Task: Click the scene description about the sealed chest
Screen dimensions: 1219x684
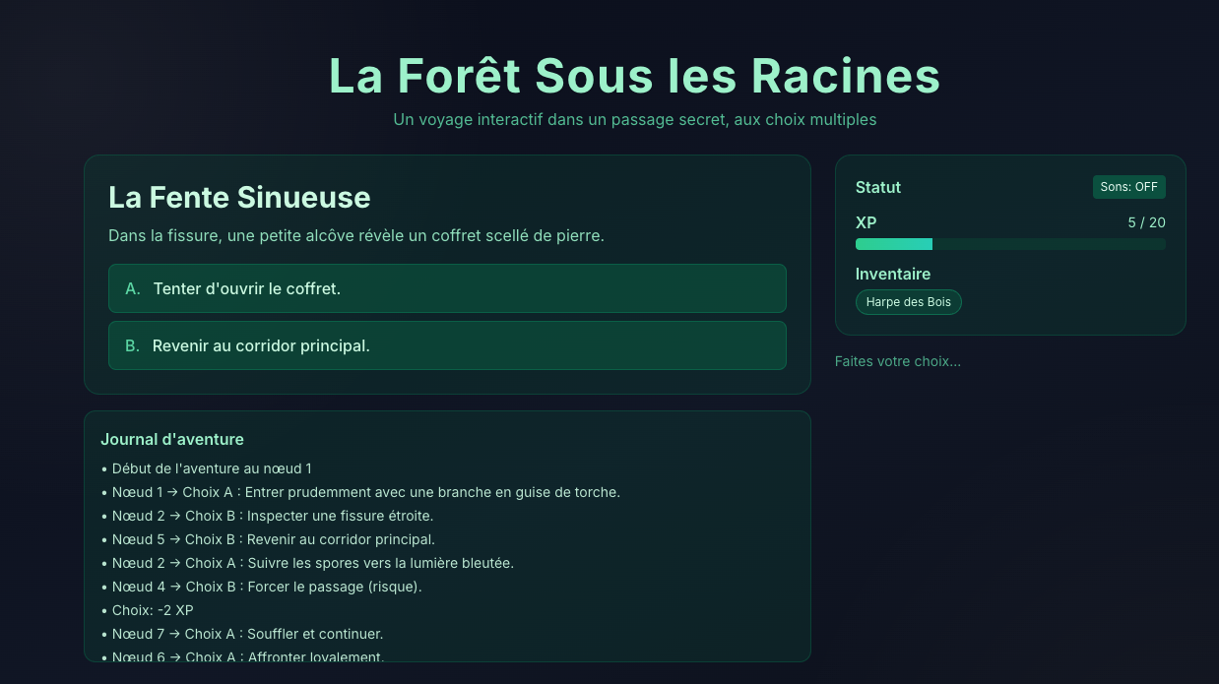Action: click(355, 236)
